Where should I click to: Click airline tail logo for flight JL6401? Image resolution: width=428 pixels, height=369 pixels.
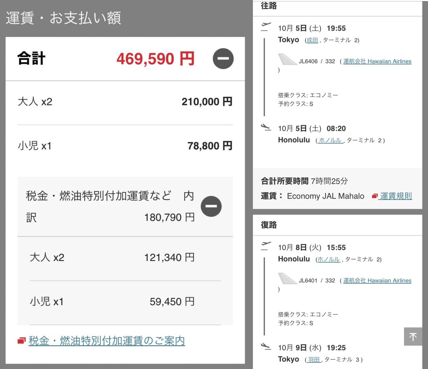point(287,278)
